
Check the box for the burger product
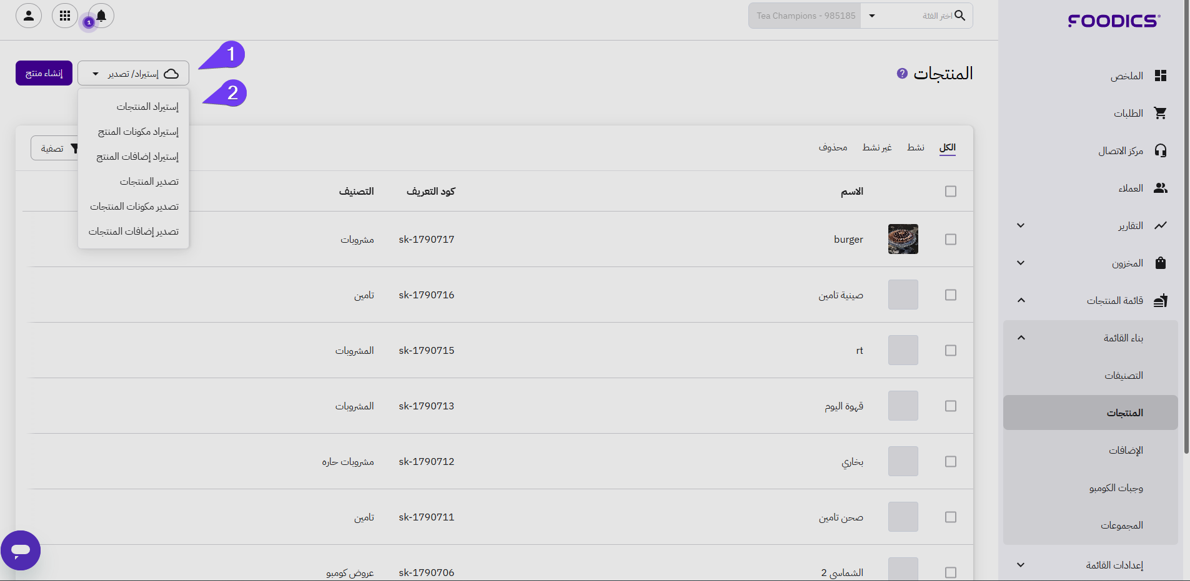(950, 240)
